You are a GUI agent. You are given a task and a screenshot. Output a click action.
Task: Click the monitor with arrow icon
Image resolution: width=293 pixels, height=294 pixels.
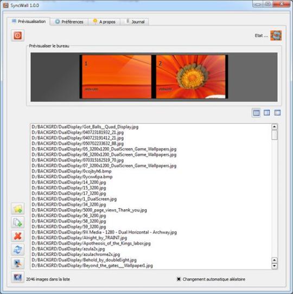(17, 263)
